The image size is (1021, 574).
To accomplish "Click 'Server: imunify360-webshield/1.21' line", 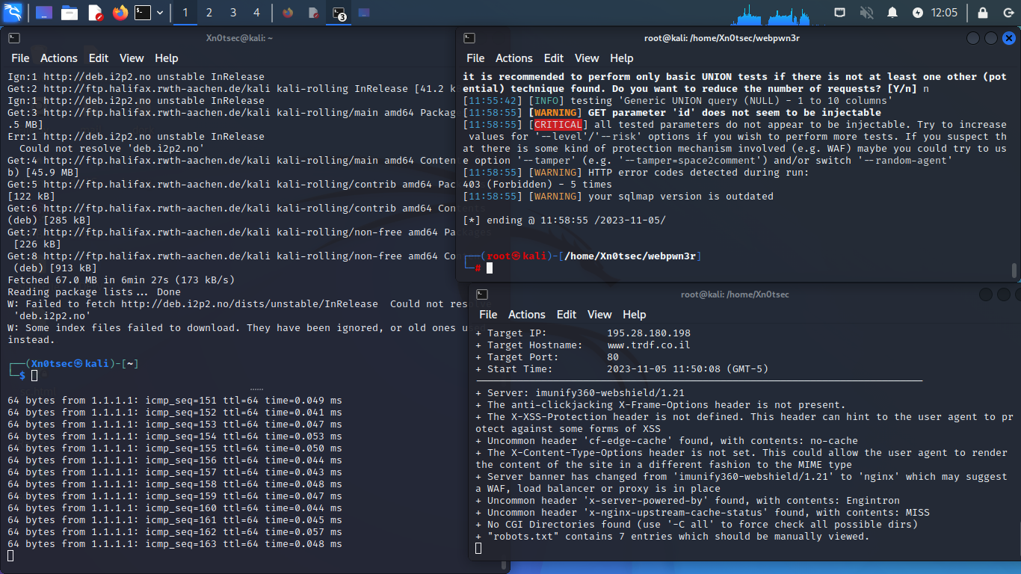I will coord(580,393).
